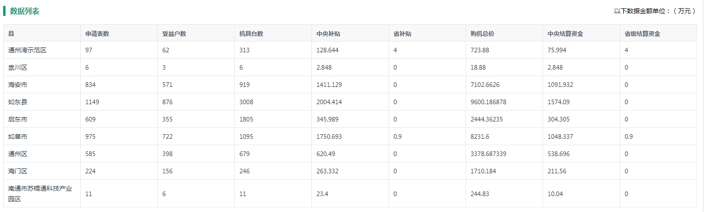The image size is (704, 212).
Task: Select the 南通市苏锡通科技产业园区 row
Action: pyautogui.click(x=350, y=193)
